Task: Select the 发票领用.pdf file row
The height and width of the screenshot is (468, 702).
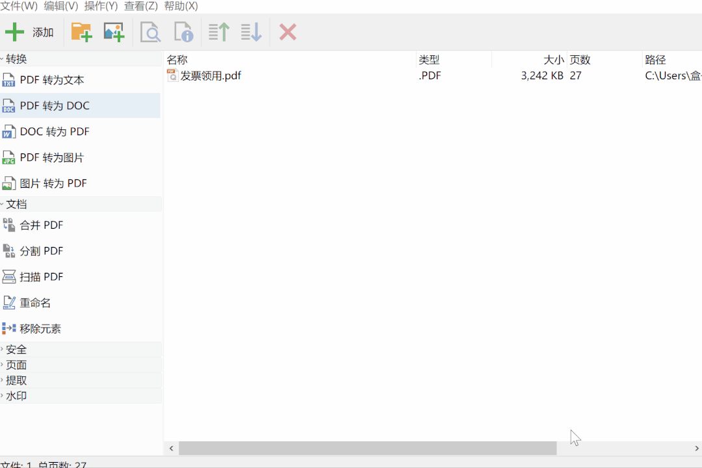Action: pos(209,75)
